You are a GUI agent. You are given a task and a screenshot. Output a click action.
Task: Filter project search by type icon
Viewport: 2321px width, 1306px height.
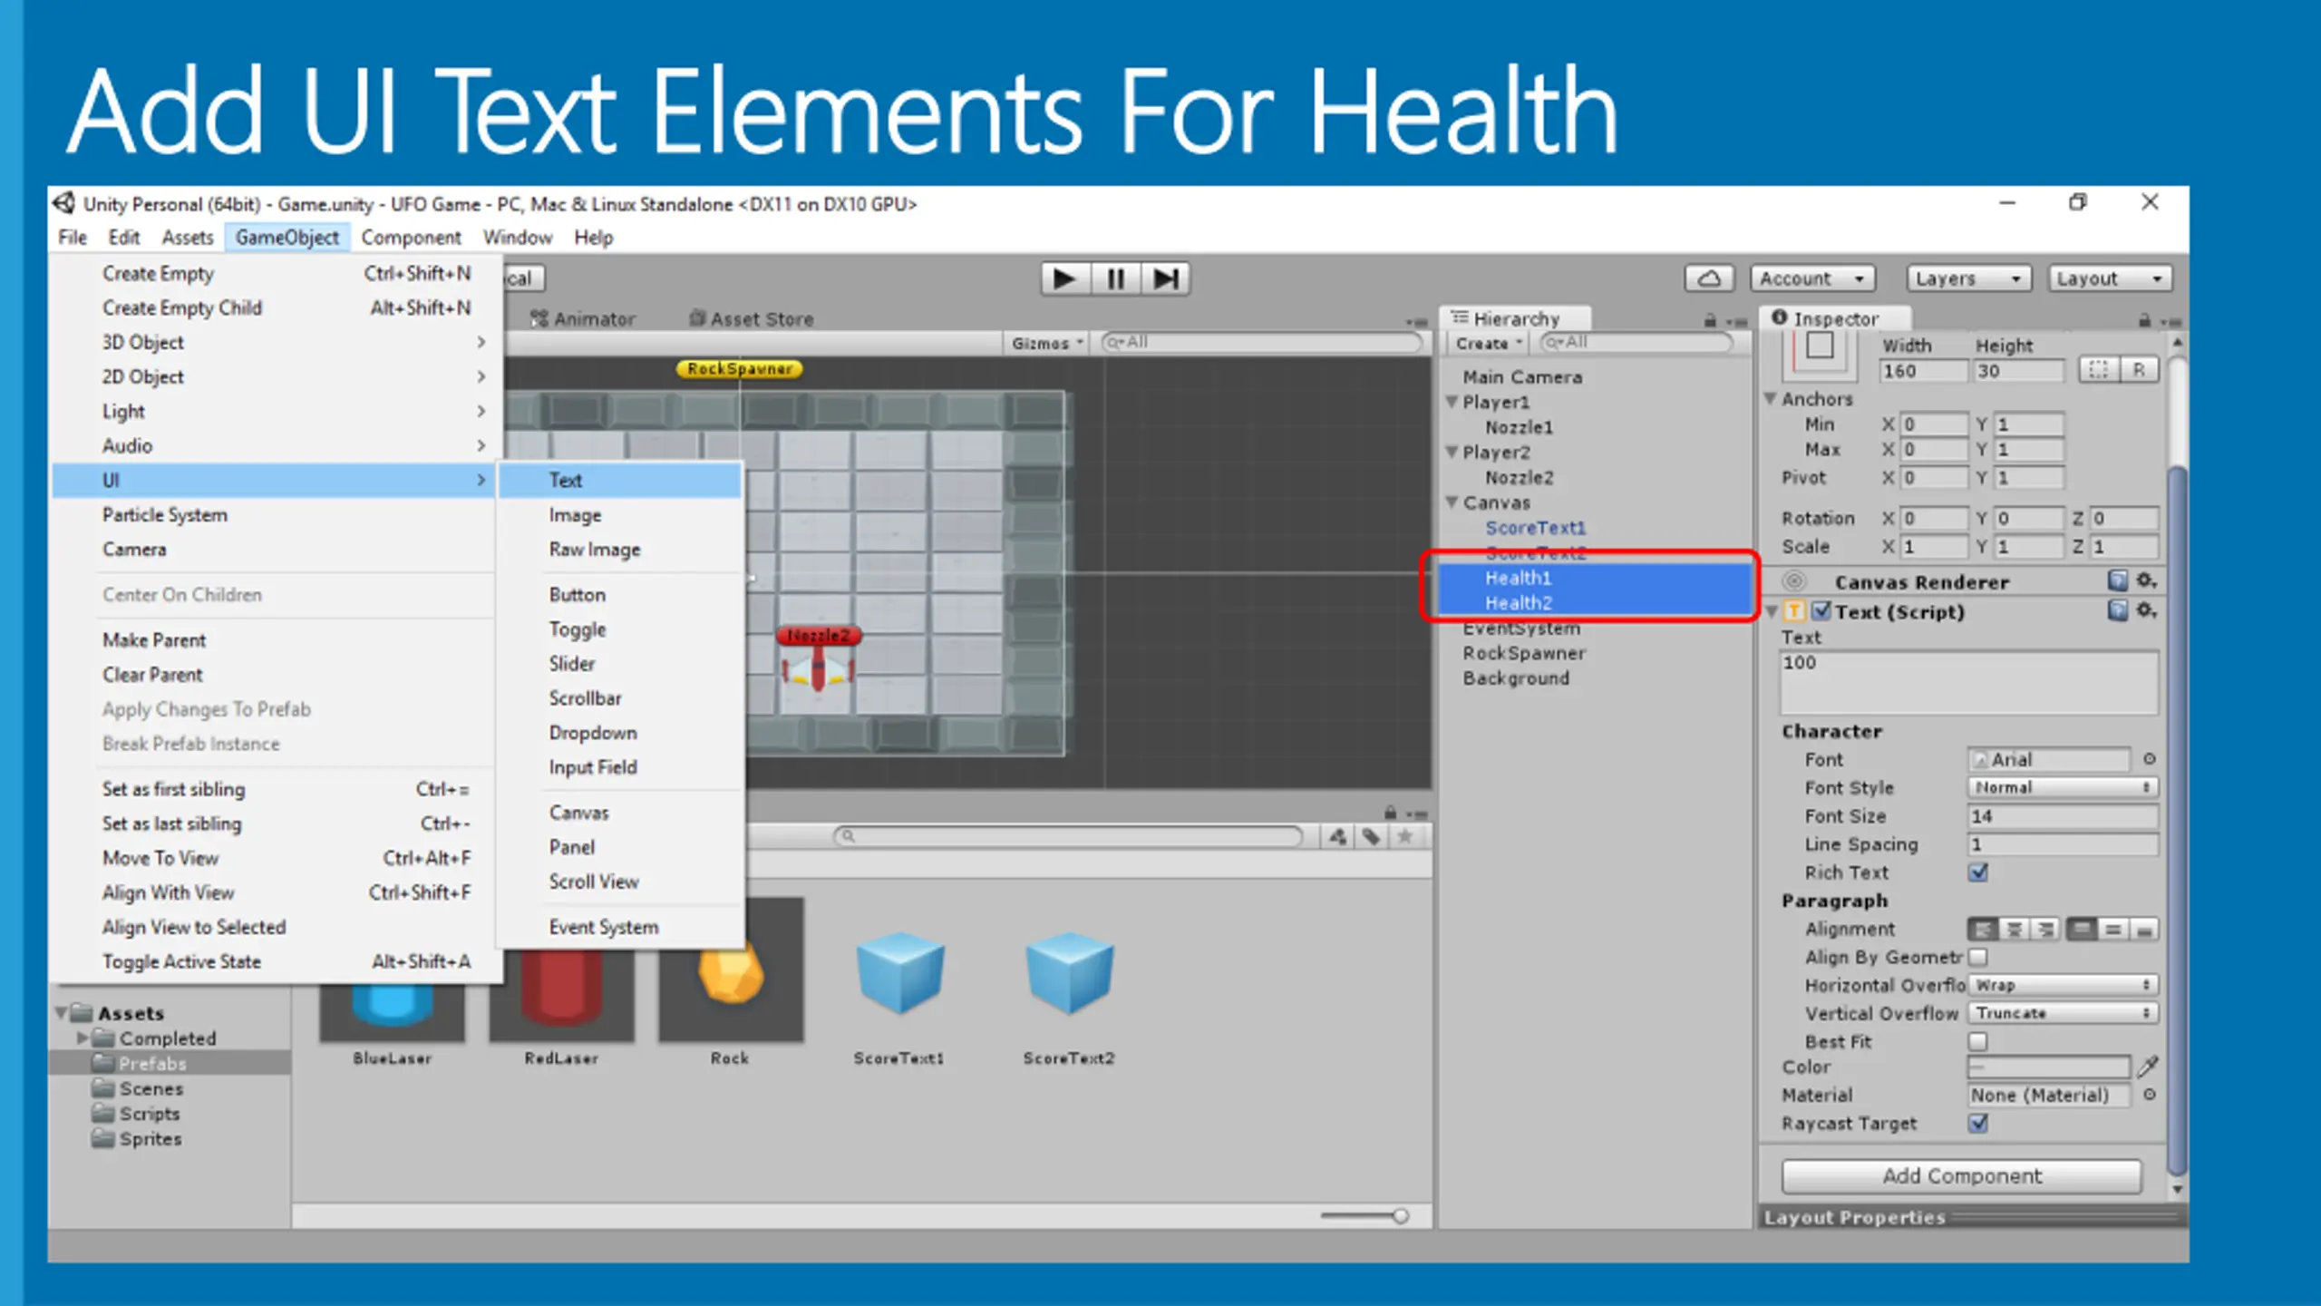click(x=1338, y=836)
